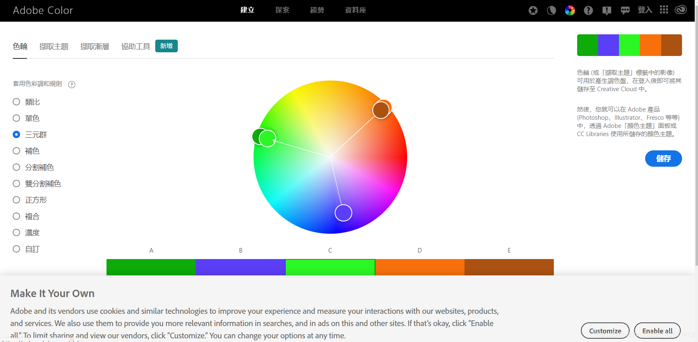Select the bright green handle on wheel
698x342 pixels.
[x=267, y=139]
